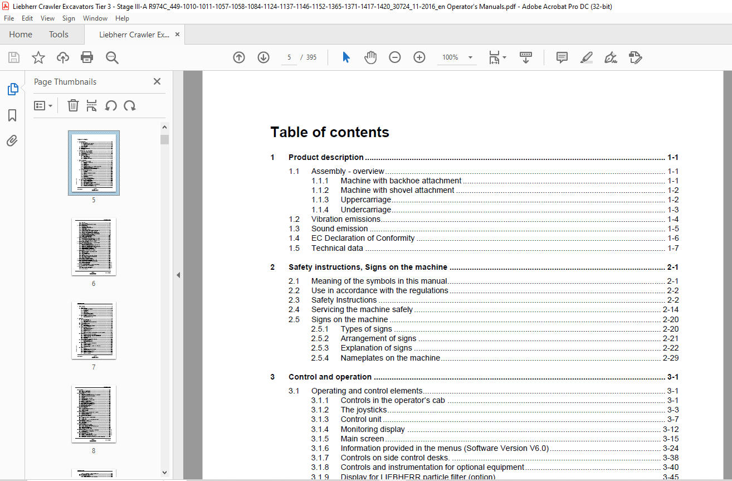Screen dimensions: 732x481
Task: Click 'Technical data' contents entry
Action: click(337, 248)
